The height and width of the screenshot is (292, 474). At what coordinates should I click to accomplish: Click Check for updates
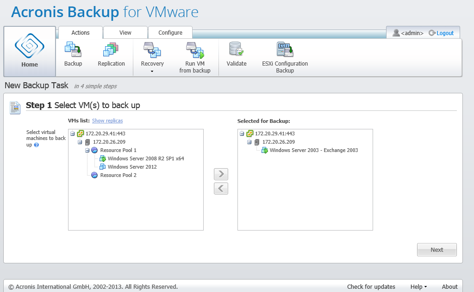[x=371, y=286]
